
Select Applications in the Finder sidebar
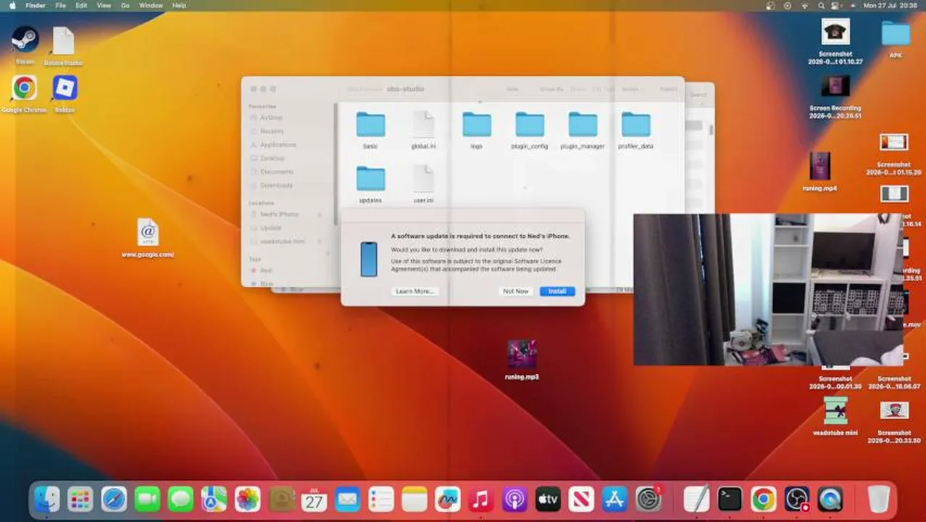tap(278, 145)
